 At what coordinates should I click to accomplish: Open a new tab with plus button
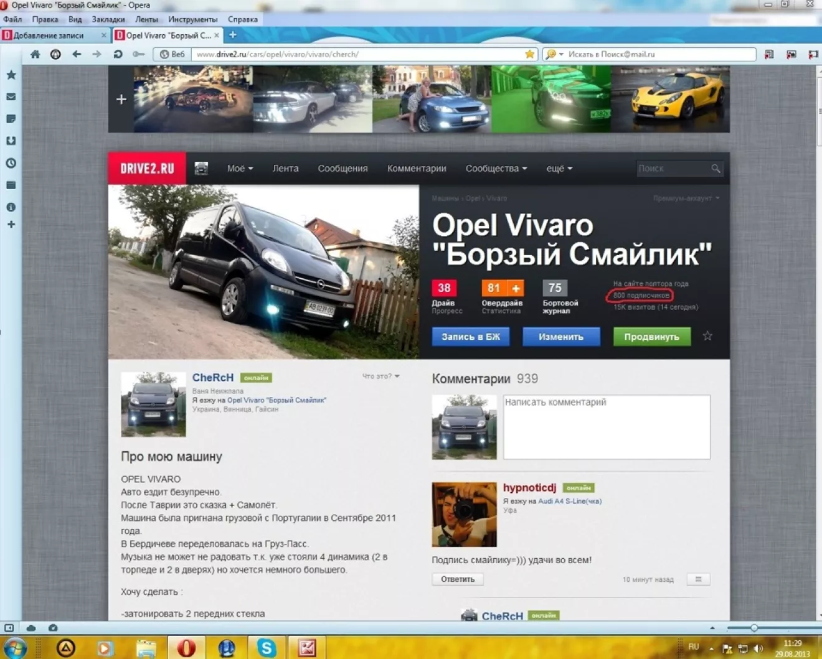(232, 35)
